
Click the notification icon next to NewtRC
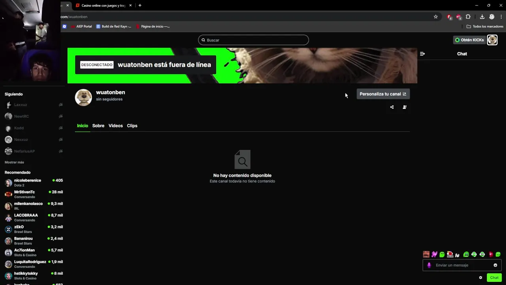click(60, 116)
